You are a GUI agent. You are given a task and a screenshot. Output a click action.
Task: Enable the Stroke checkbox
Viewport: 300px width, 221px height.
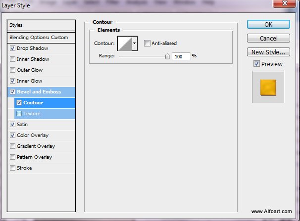click(x=13, y=168)
